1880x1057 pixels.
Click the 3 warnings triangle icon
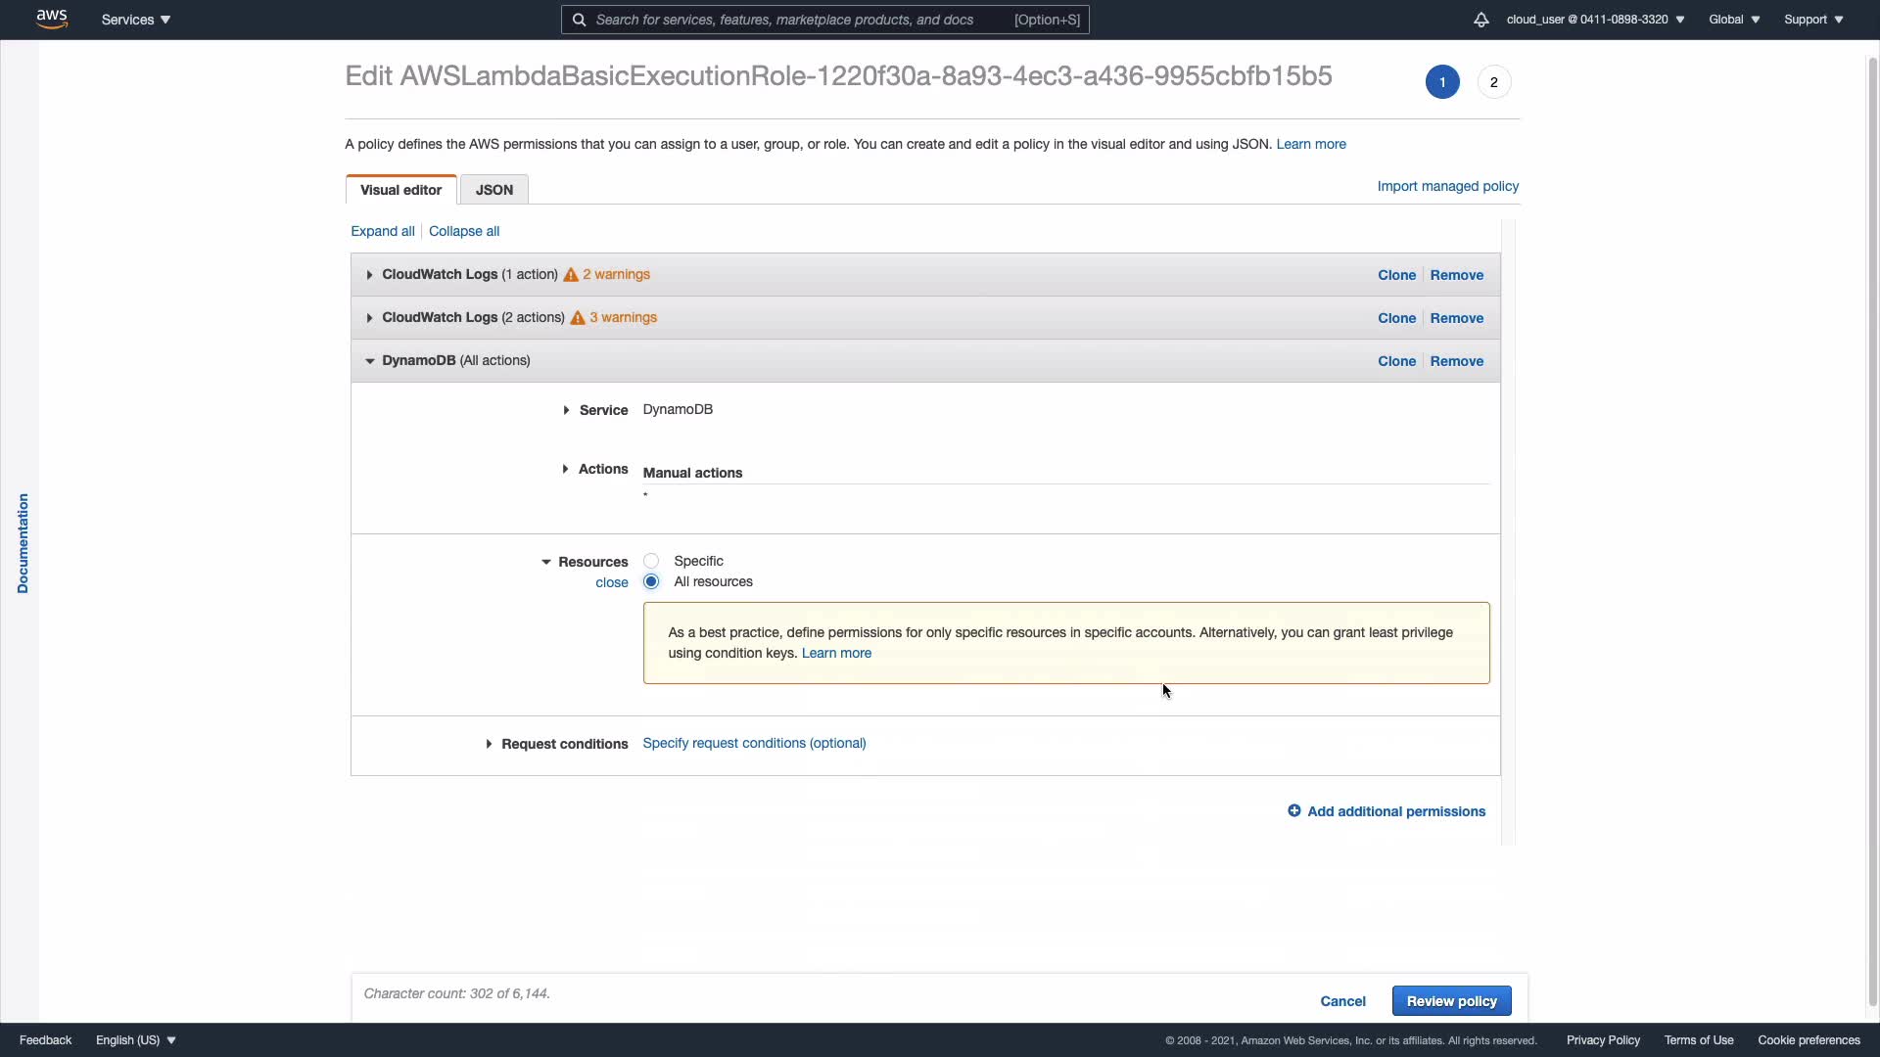pos(578,318)
